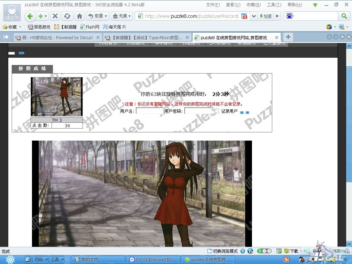This screenshot has height=264, width=352.
Task: Click the 加速 speed-up button
Action: (266, 16)
